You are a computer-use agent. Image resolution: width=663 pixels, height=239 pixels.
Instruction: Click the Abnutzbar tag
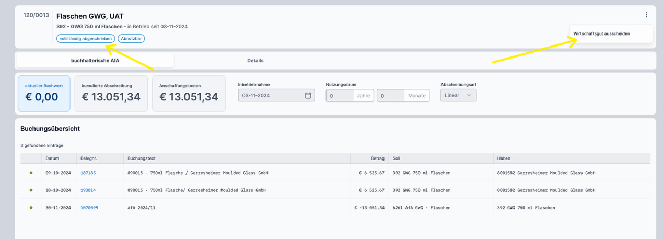pyautogui.click(x=131, y=38)
